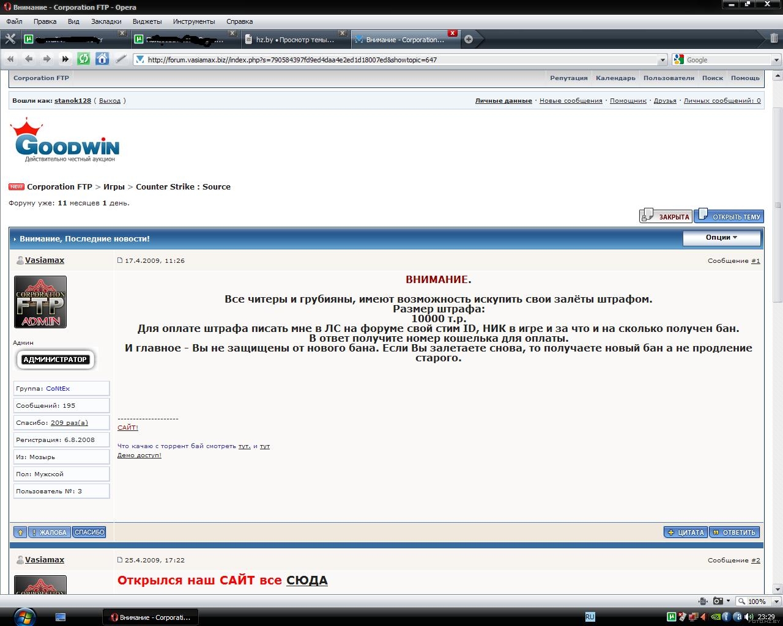Click the Back navigation arrow

[28, 59]
